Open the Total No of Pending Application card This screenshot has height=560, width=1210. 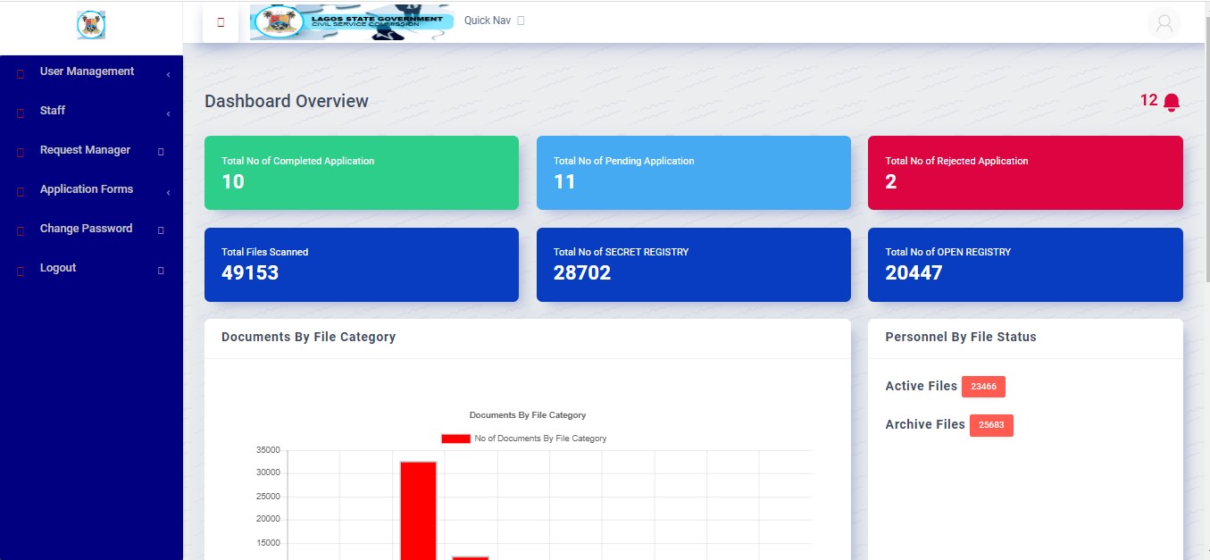click(x=693, y=172)
